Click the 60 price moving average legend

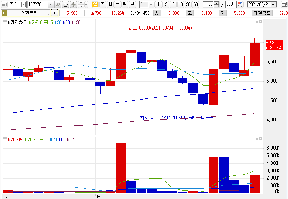click(66, 22)
